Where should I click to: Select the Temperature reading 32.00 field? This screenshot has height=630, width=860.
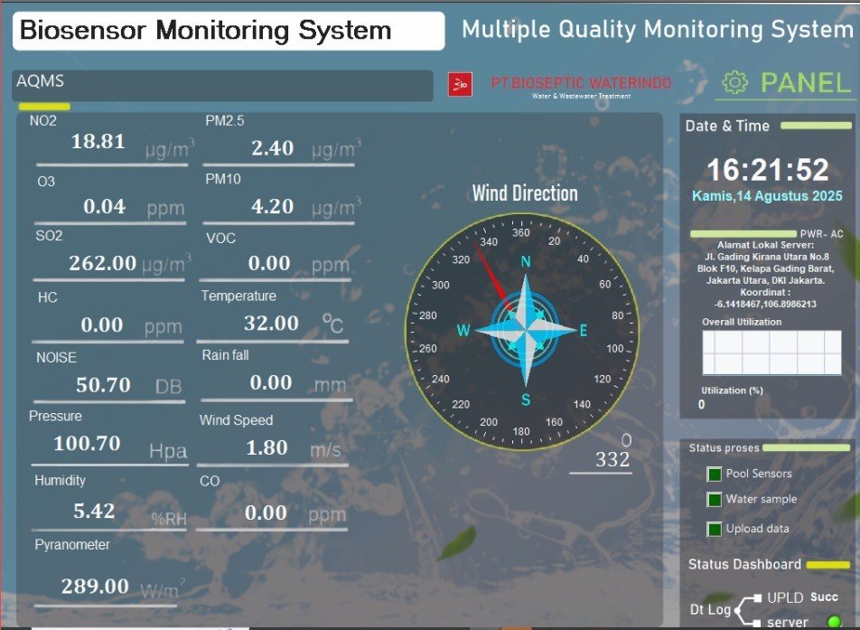(x=271, y=323)
